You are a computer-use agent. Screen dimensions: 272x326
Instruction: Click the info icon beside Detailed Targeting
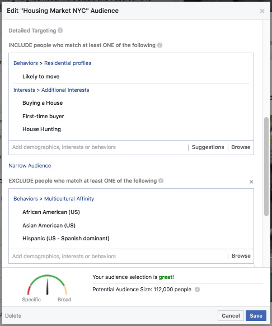[x=60, y=30]
